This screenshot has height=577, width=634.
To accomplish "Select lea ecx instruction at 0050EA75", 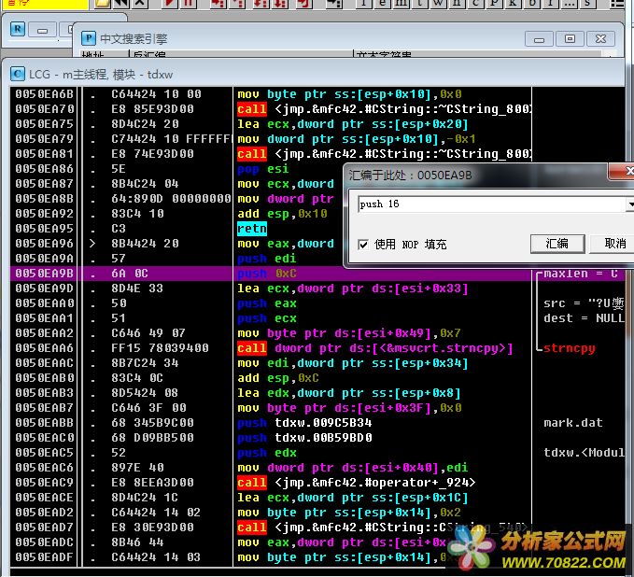I will click(x=353, y=124).
